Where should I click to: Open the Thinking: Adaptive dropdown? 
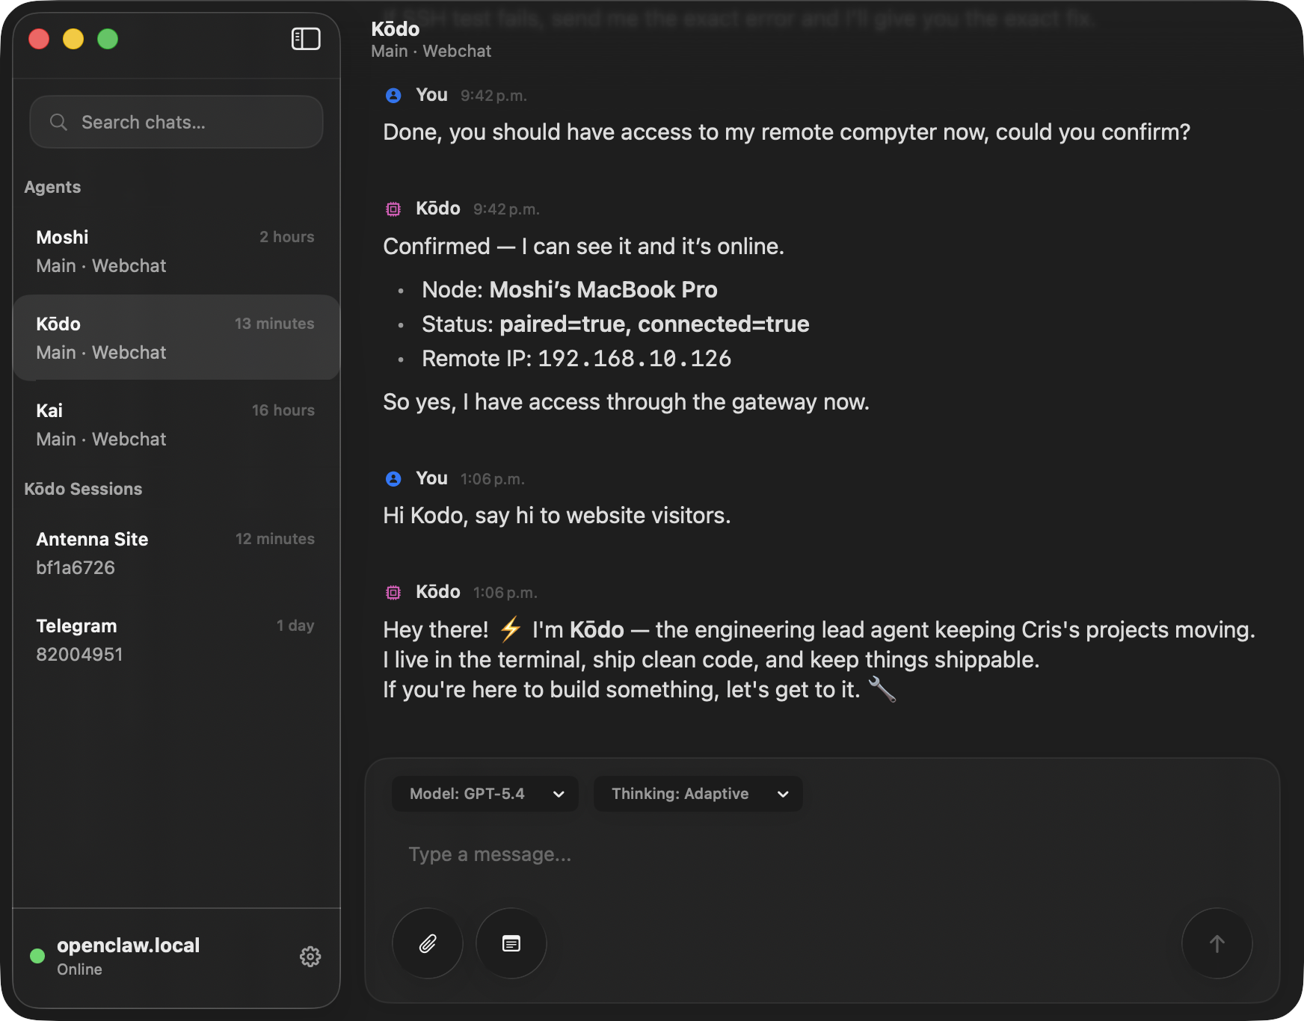pyautogui.click(x=698, y=794)
